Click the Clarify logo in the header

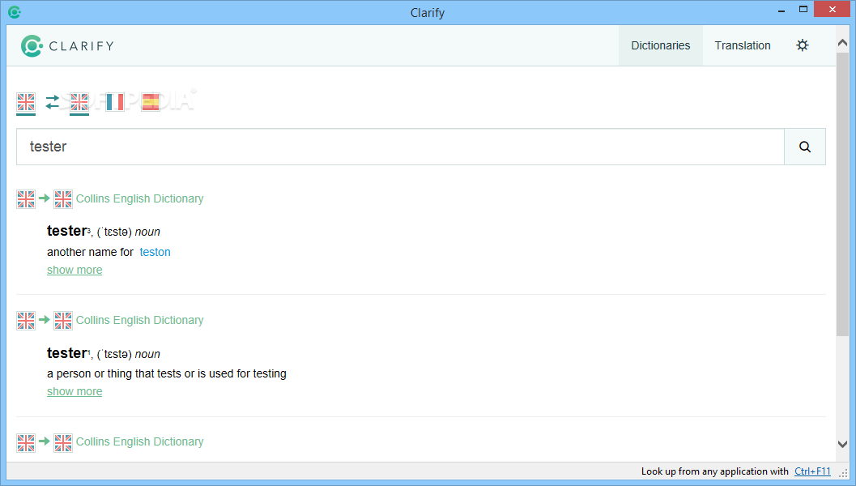(x=67, y=46)
